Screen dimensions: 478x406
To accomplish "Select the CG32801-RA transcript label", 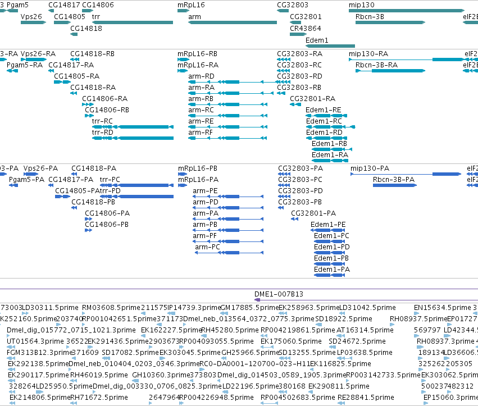I will [x=312, y=99].
